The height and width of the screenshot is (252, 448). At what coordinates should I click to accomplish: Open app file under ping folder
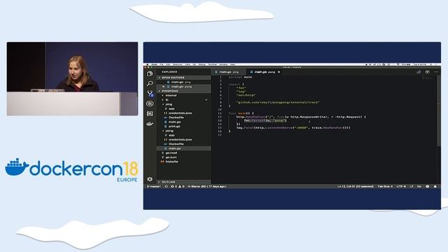pos(183,108)
